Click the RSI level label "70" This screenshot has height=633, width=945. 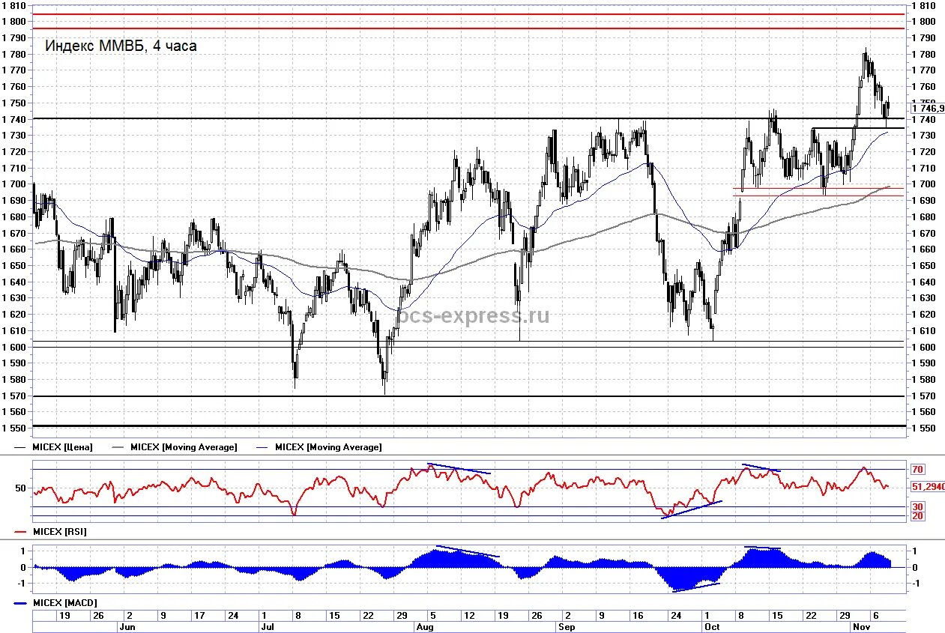pyautogui.click(x=917, y=470)
